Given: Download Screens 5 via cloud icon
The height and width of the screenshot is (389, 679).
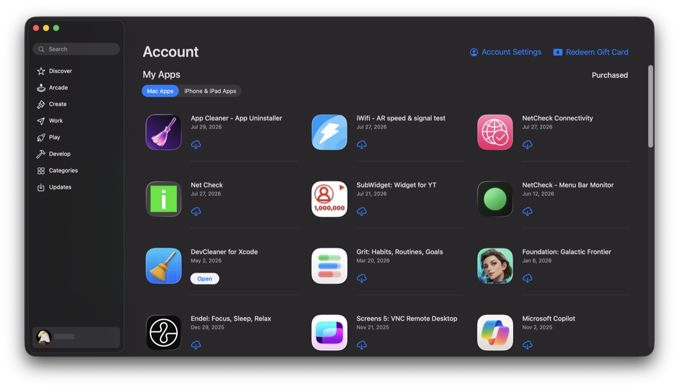Looking at the screenshot, I should (362, 345).
